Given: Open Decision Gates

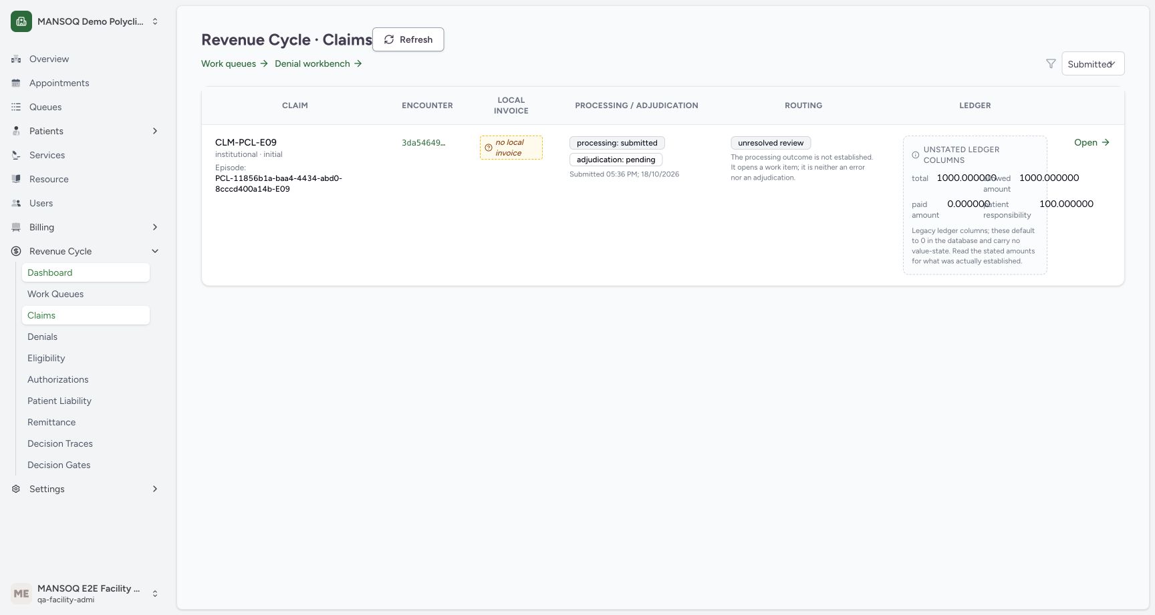Looking at the screenshot, I should pyautogui.click(x=86, y=465).
